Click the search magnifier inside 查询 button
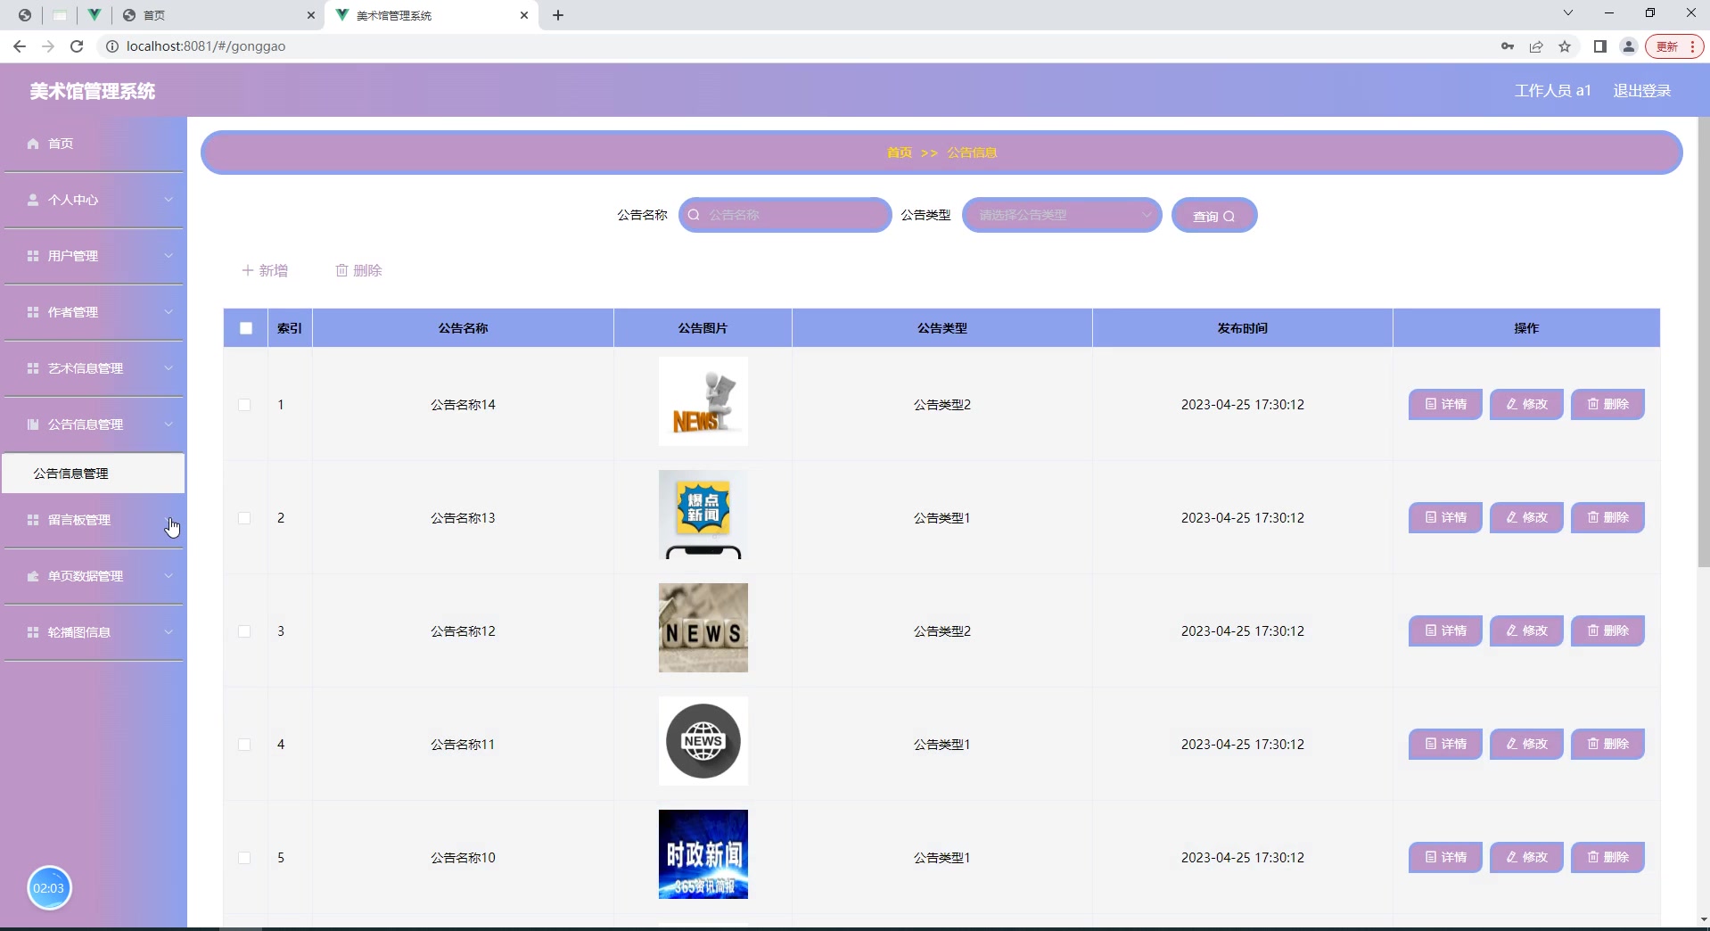Screen dimensions: 1710x931 pyautogui.click(x=1230, y=215)
